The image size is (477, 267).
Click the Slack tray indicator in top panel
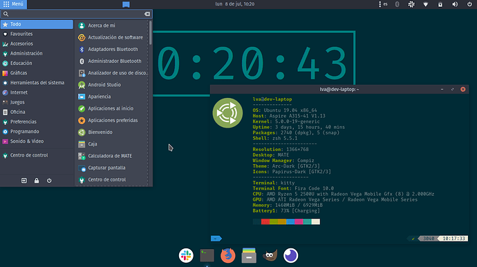[x=411, y=4]
